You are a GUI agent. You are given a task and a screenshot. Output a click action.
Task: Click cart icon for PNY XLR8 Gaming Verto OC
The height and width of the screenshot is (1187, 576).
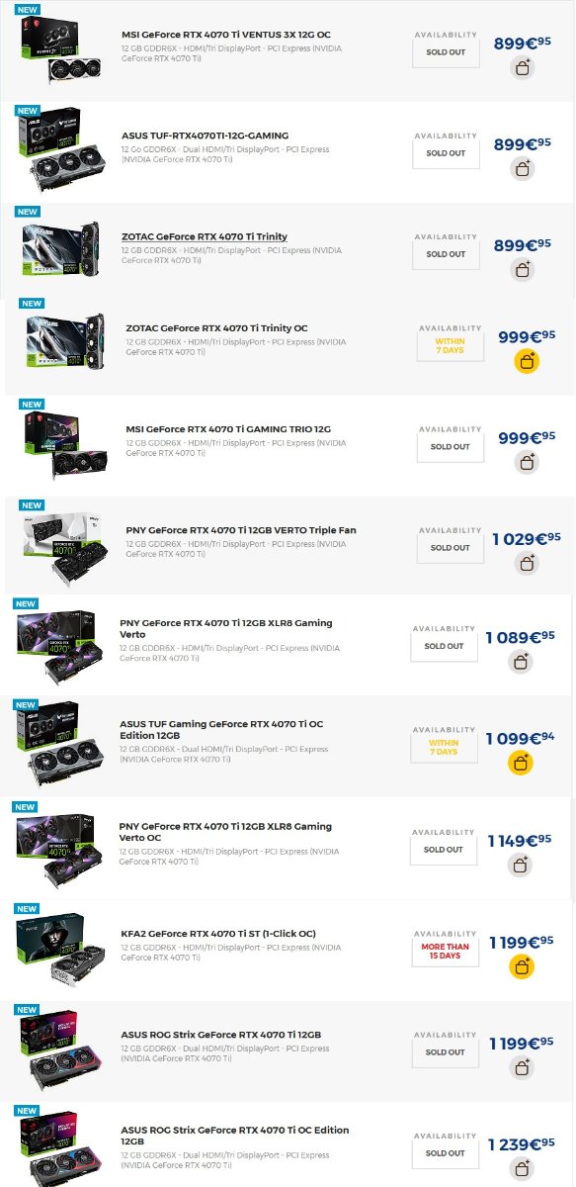(x=520, y=866)
